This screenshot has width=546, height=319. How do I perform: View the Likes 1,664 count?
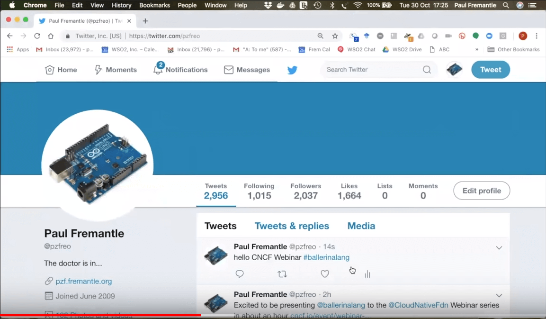point(349,191)
